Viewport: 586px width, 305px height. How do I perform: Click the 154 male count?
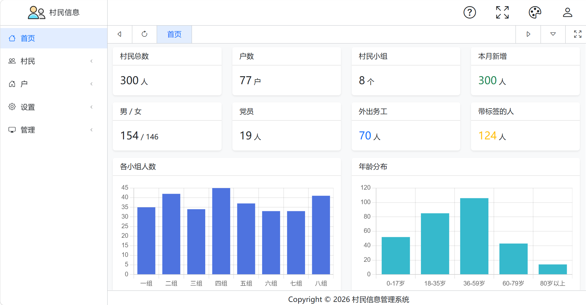[130, 136]
